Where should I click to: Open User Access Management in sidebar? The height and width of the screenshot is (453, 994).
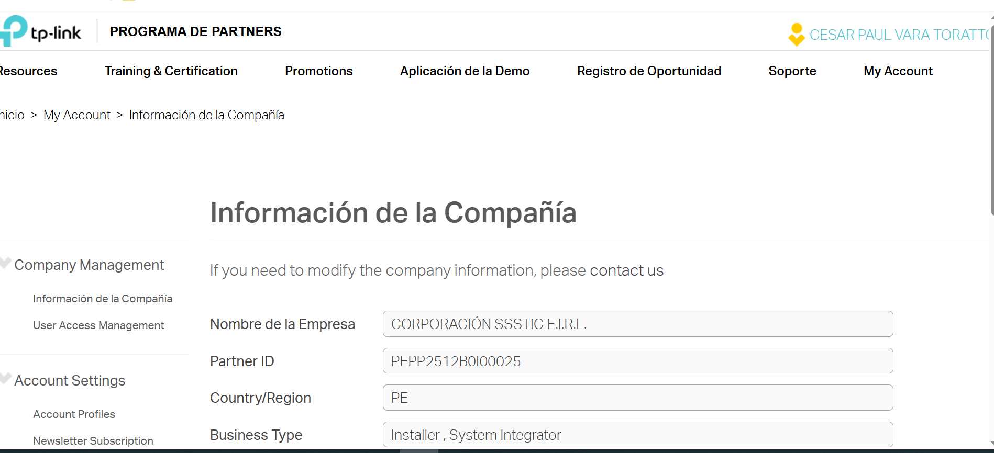point(98,325)
